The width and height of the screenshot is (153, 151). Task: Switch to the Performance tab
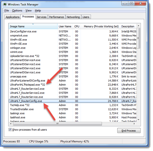coord(56,17)
